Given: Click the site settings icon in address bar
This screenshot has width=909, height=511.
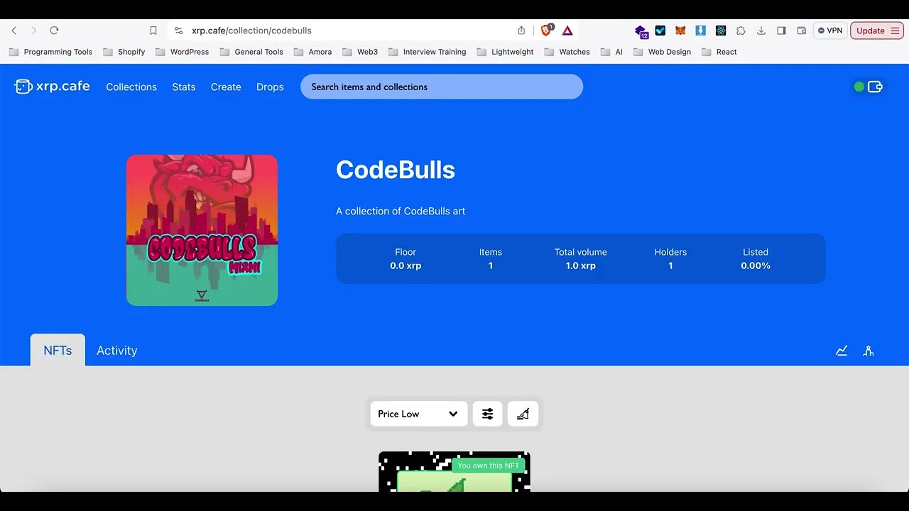Looking at the screenshot, I should pyautogui.click(x=178, y=31).
